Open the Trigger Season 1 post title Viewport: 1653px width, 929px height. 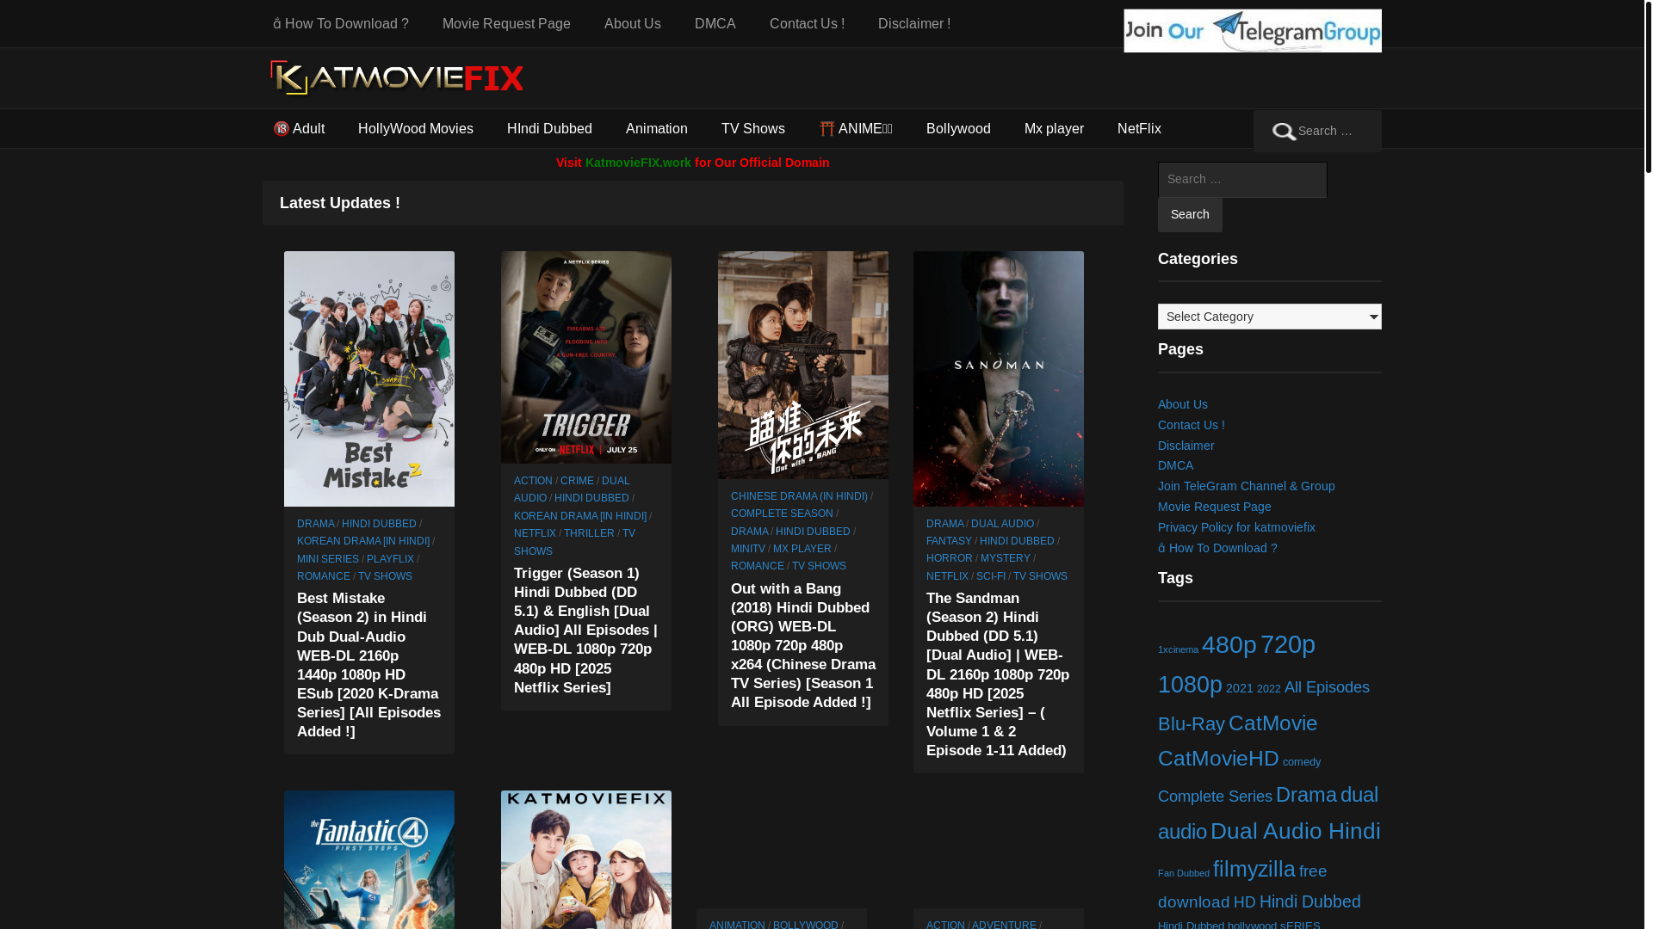click(x=585, y=631)
